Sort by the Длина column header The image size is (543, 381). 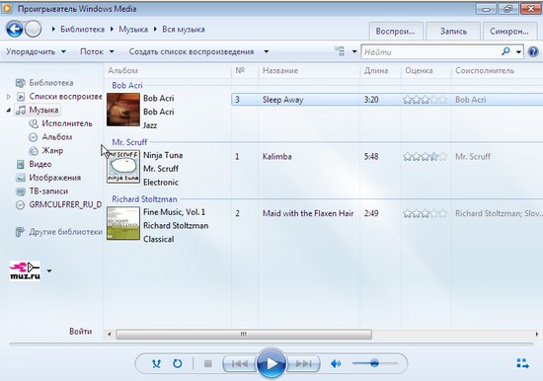click(380, 71)
